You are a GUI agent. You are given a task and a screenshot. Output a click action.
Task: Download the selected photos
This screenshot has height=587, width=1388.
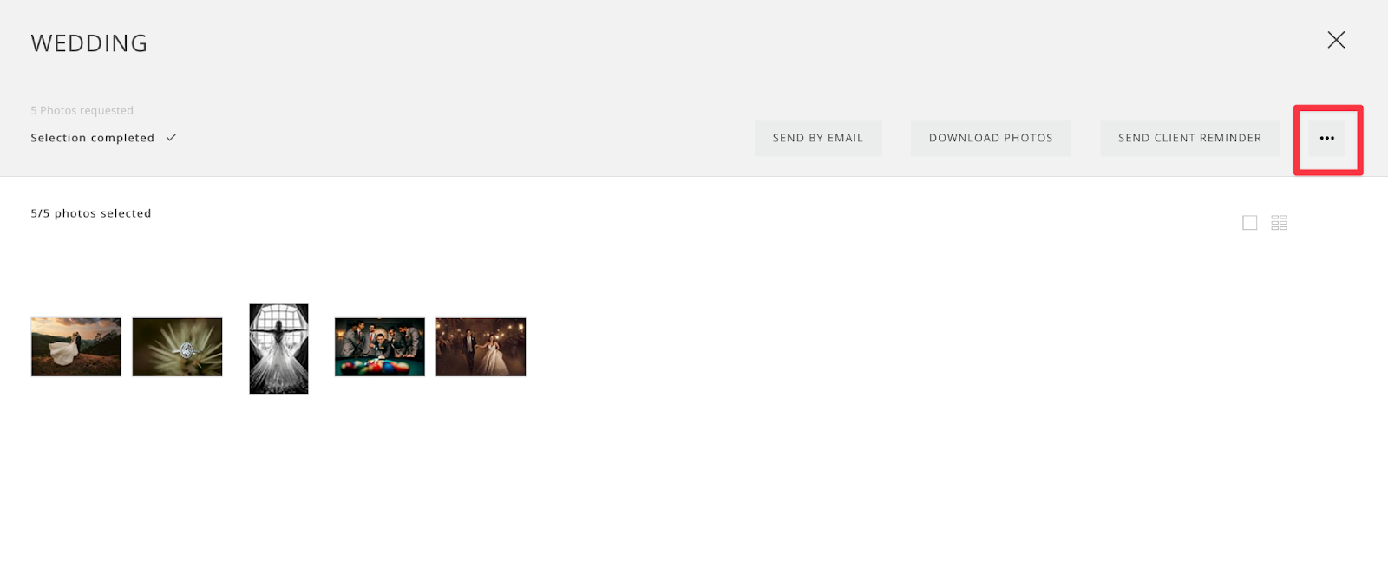pos(991,138)
